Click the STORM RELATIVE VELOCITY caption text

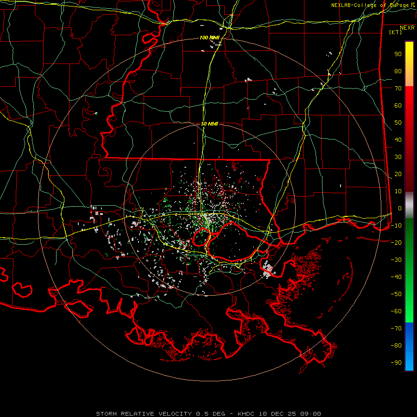pos(144,414)
